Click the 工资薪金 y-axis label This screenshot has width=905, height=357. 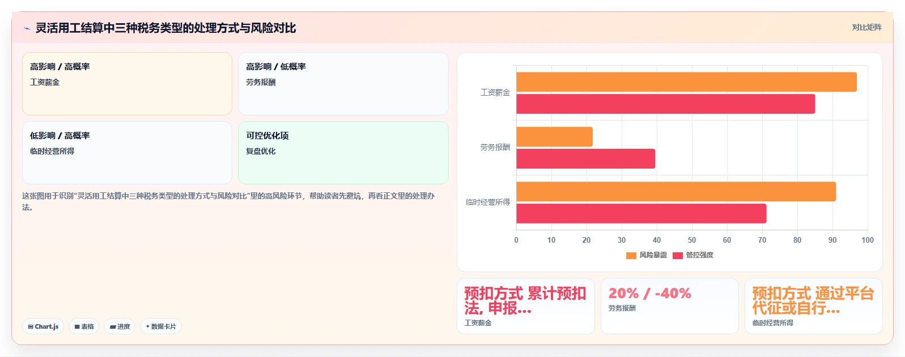495,92
